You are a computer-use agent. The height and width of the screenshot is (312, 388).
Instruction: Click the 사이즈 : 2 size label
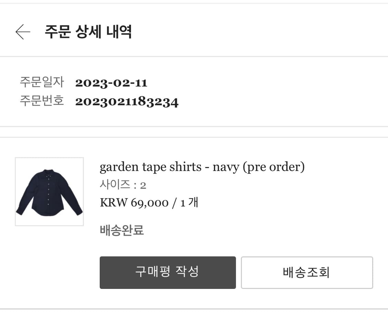coord(123,185)
